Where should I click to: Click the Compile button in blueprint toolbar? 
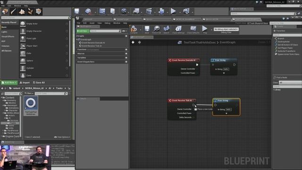[134, 30]
